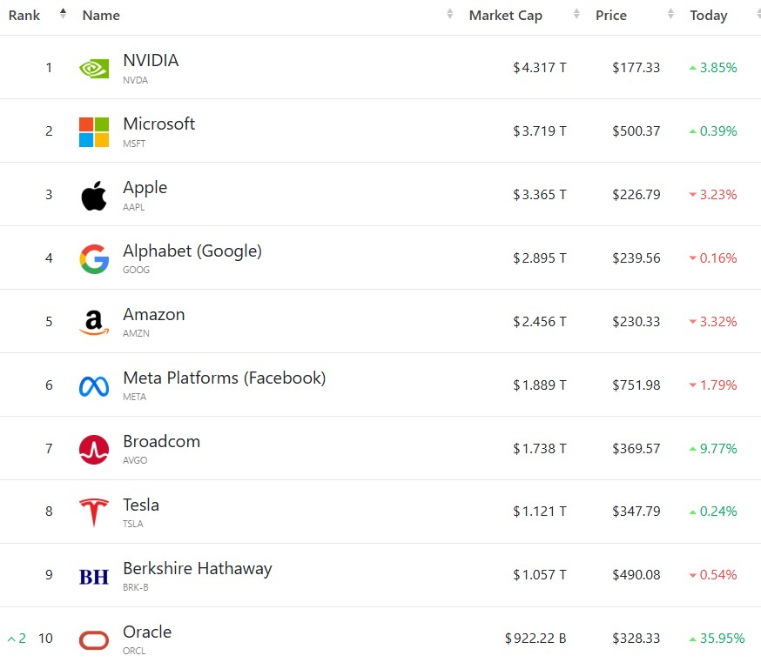Click the Price column sort arrows
The image size is (761, 669).
(670, 14)
